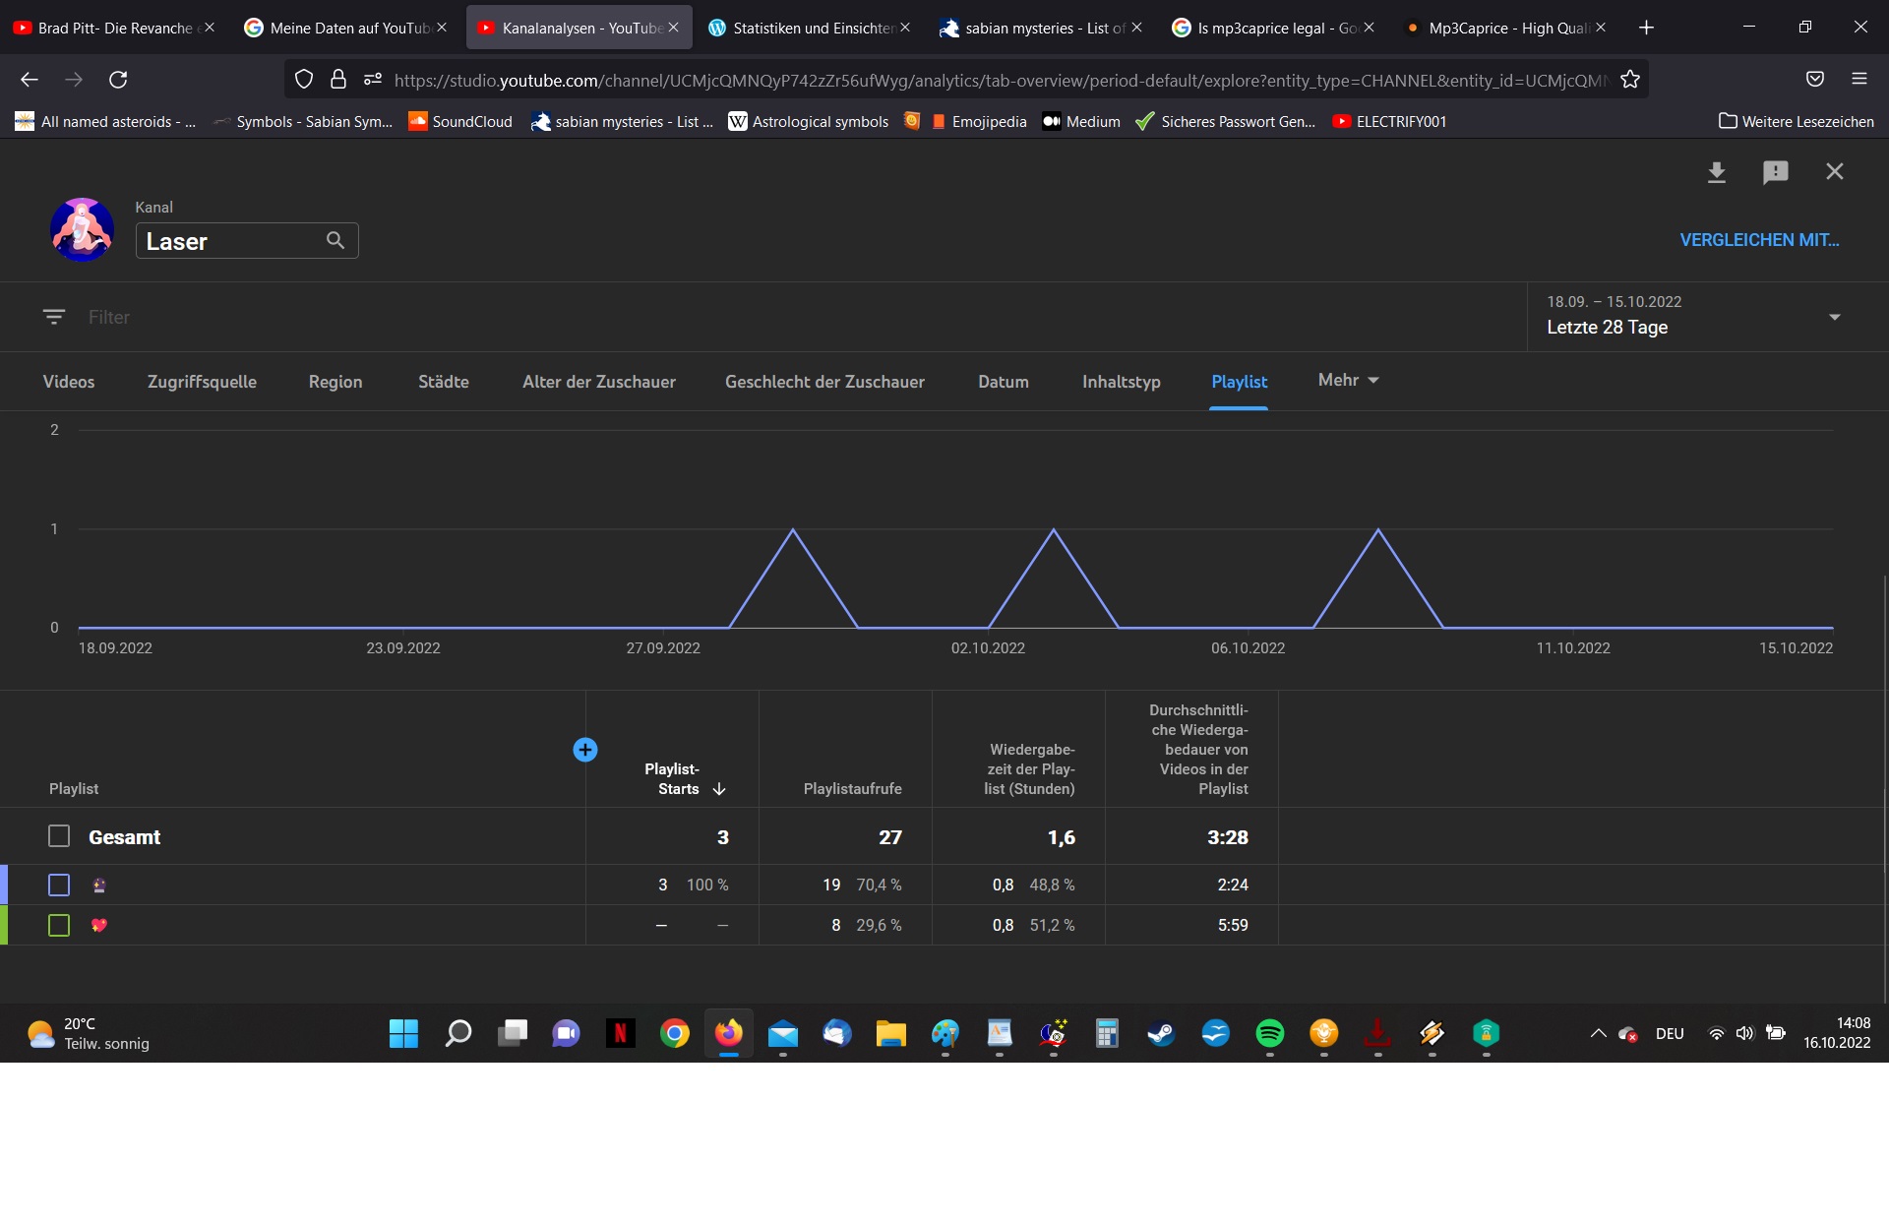This screenshot has width=1889, height=1222.
Task: Switch to the Zugriffsquelle tab
Action: pos(202,382)
